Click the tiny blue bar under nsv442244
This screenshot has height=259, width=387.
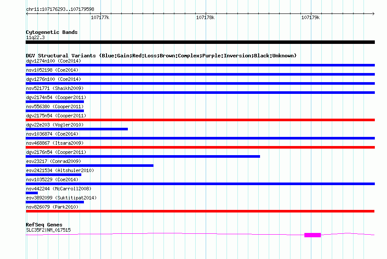click(32, 193)
